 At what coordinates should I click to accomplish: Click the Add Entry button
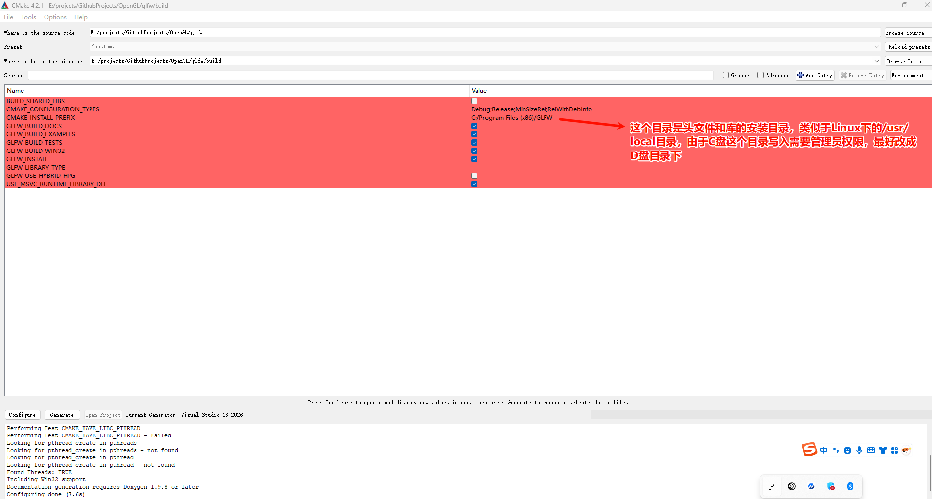(x=815, y=75)
